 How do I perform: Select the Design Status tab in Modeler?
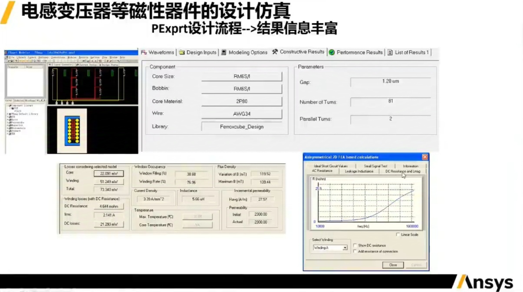tap(109, 65)
